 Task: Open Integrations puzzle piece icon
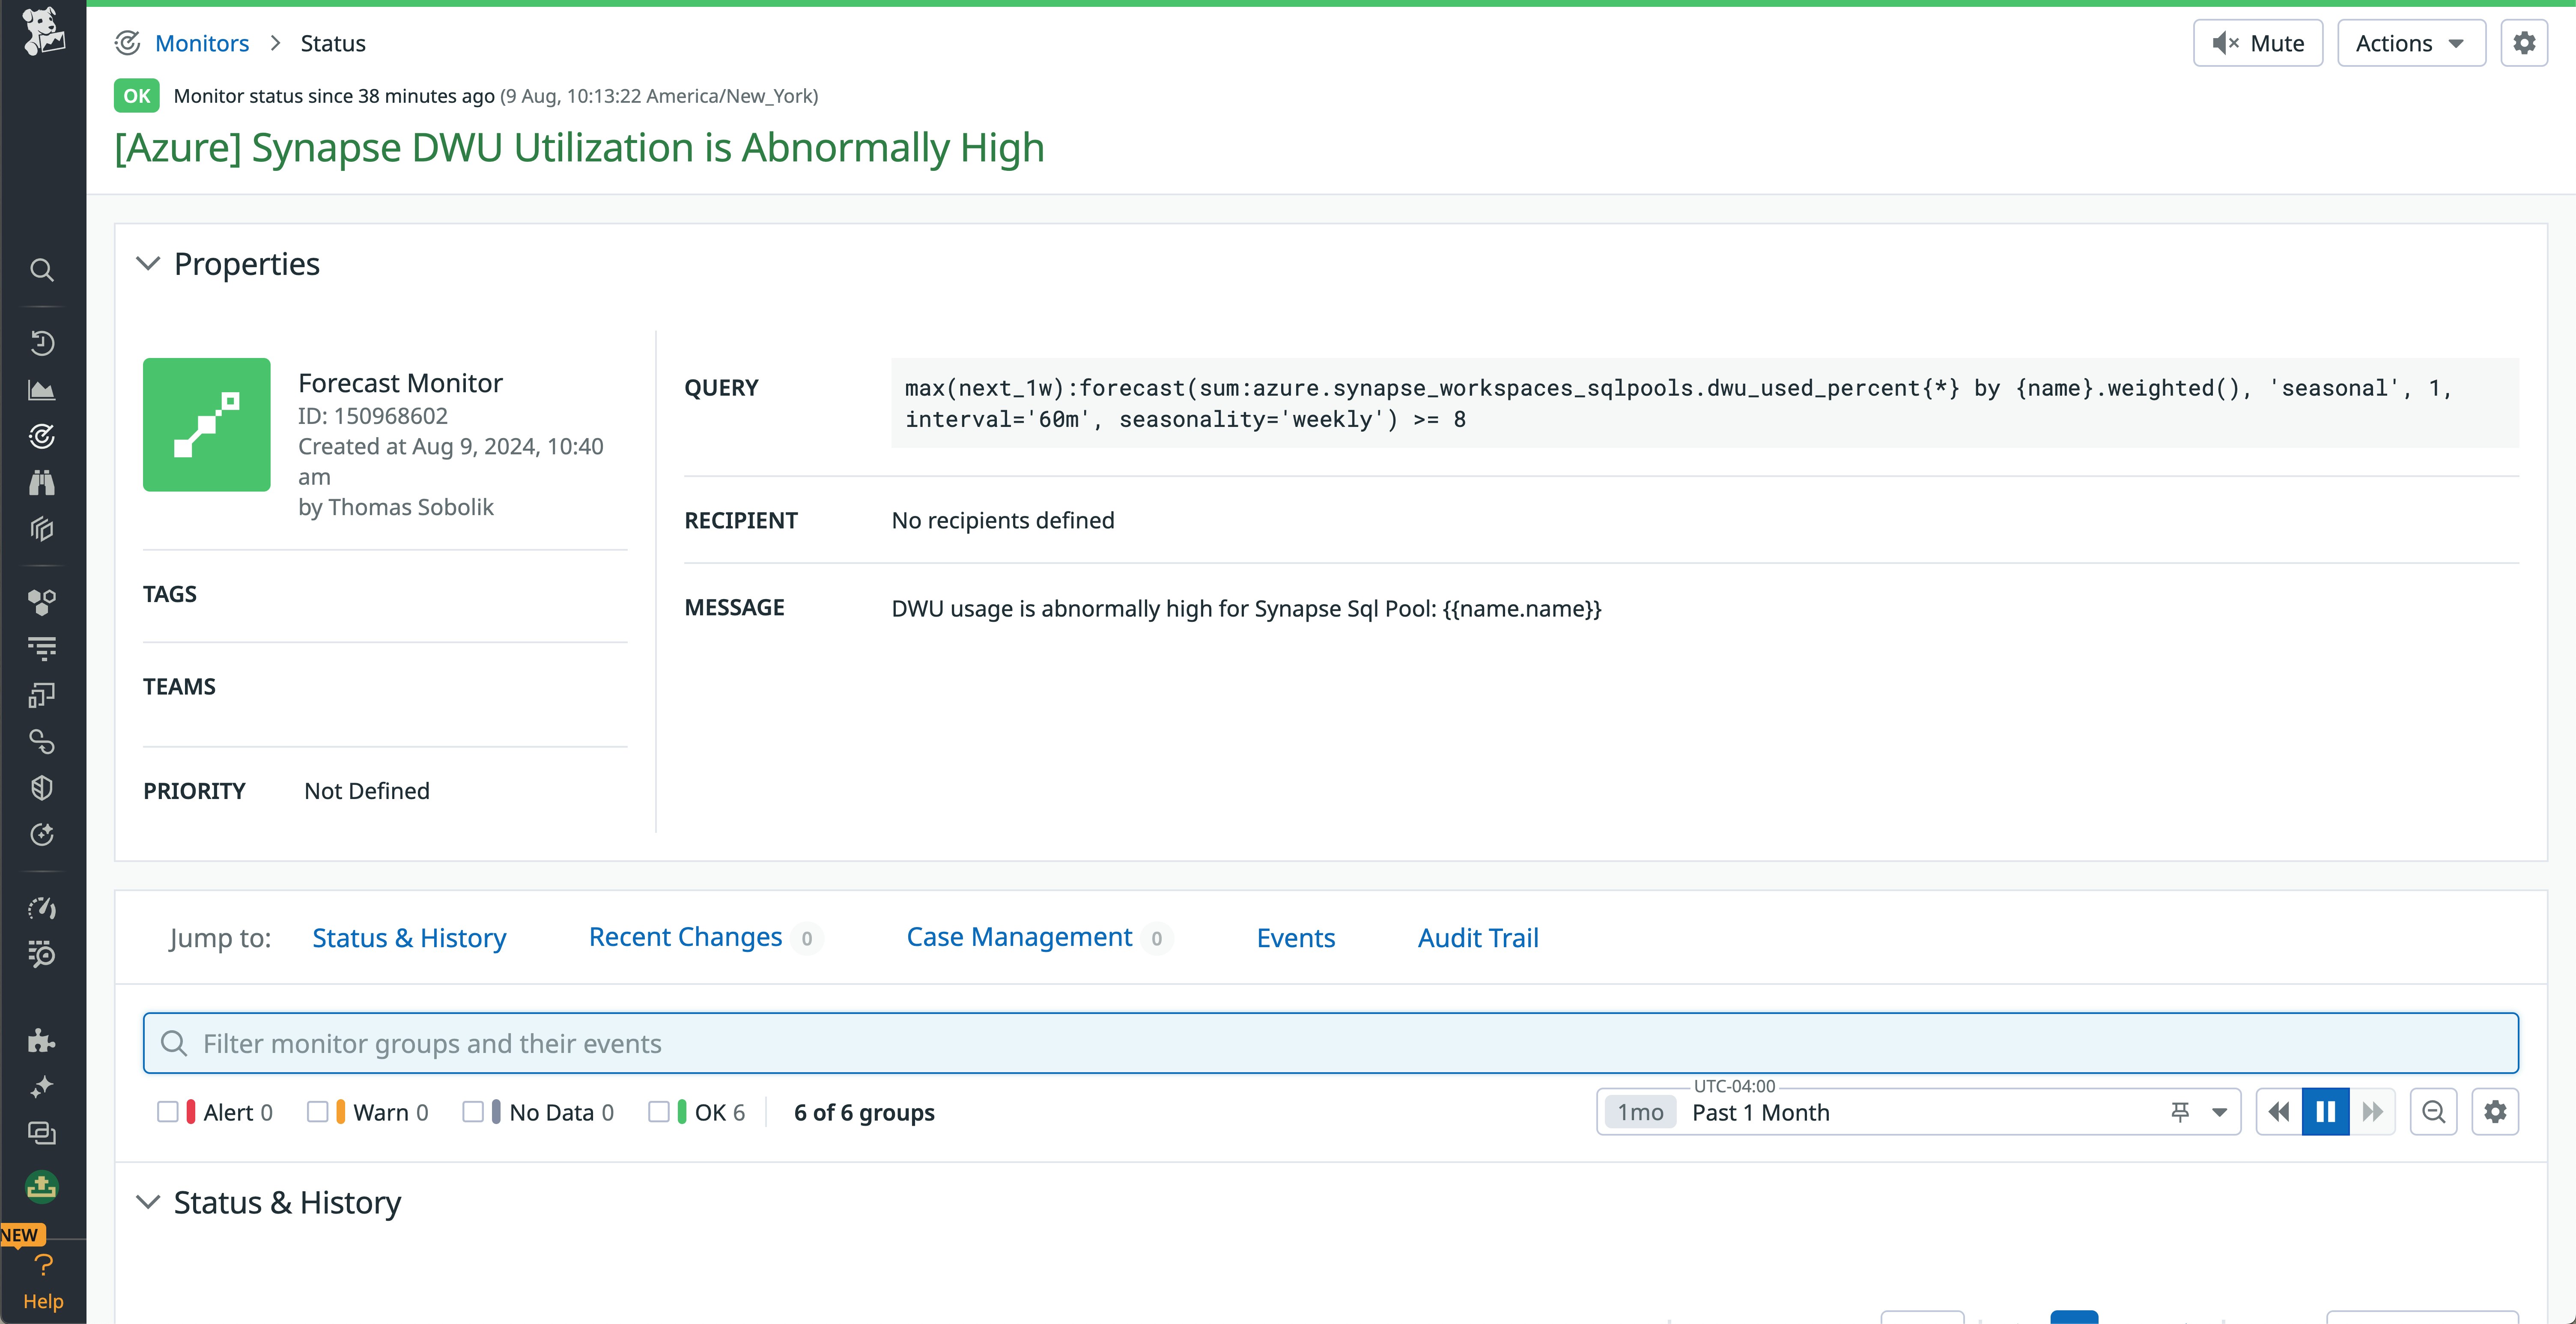pos(41,1040)
